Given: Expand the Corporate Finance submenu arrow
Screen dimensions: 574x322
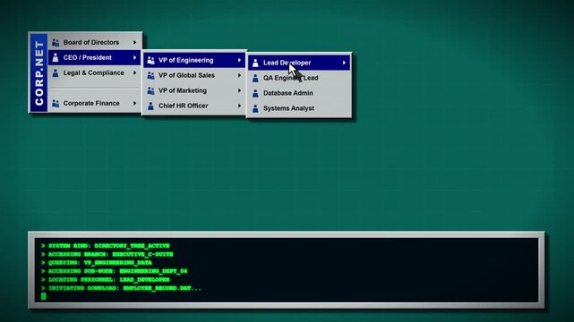Looking at the screenshot, I should (x=134, y=104).
